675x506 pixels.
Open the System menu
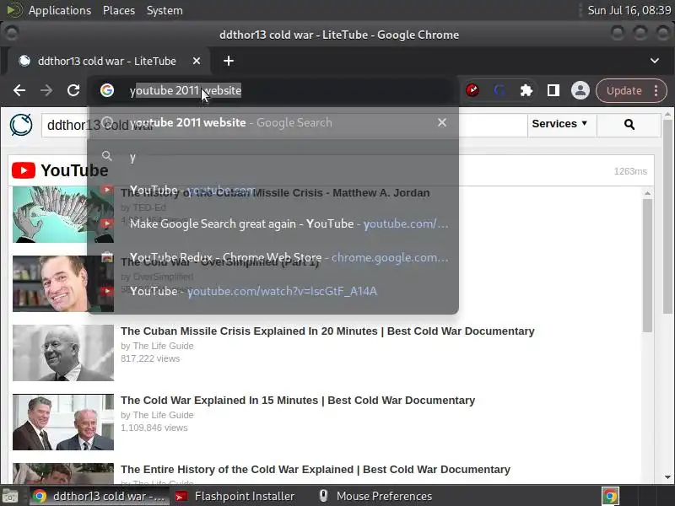[165, 10]
